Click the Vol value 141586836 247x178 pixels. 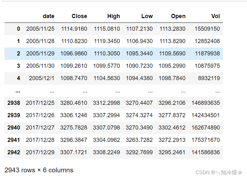tap(206, 152)
